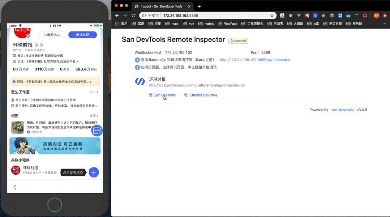Click the red FE extension icon
Image resolution: width=390 pixels, height=217 pixels.
point(307,16)
